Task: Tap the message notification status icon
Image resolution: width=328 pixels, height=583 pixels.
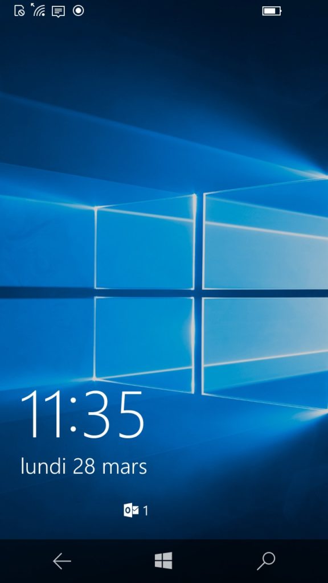Action: (x=58, y=11)
